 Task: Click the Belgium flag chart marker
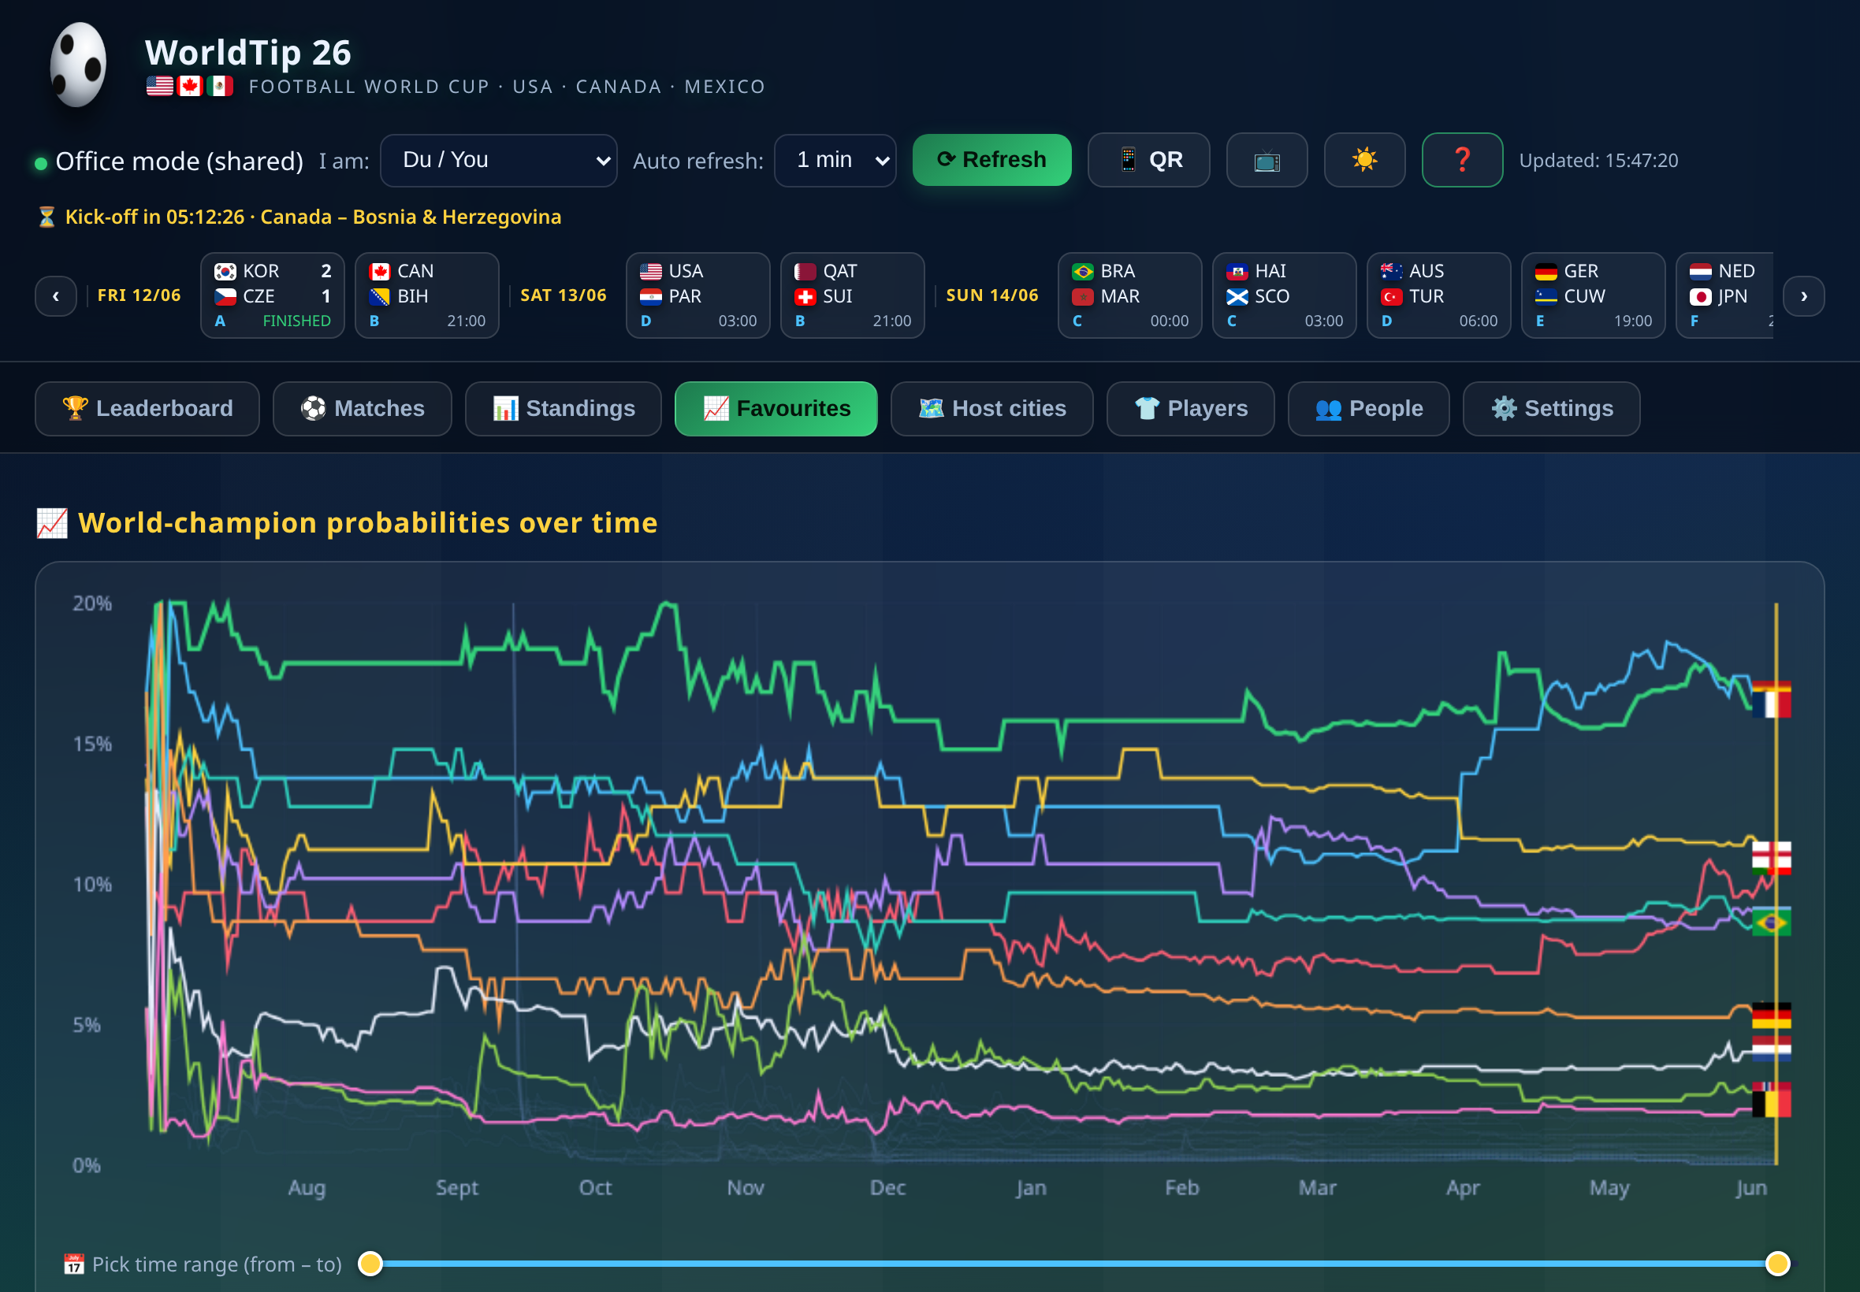pos(1772,1105)
